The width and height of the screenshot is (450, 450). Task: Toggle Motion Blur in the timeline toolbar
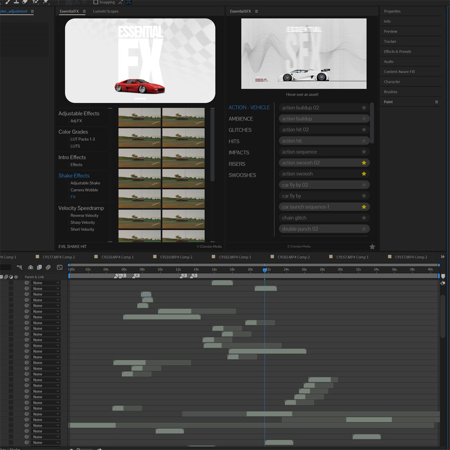pyautogui.click(x=47, y=267)
